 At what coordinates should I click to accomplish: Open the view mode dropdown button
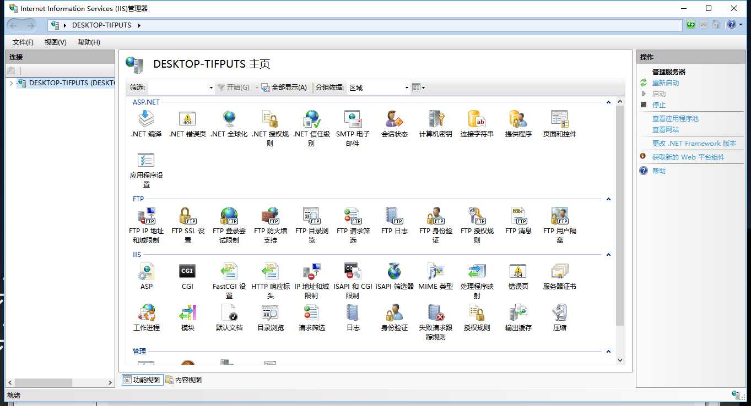(419, 87)
